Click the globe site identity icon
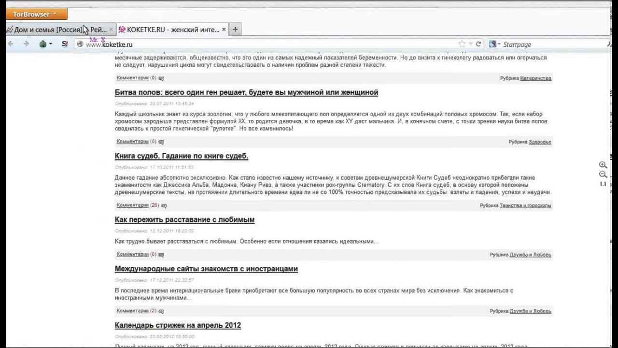This screenshot has height=348, width=618. (x=81, y=44)
